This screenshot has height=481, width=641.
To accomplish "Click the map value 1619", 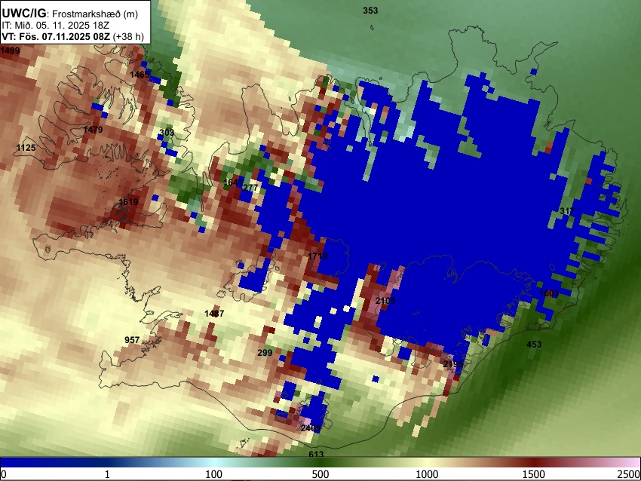I will [x=128, y=202].
